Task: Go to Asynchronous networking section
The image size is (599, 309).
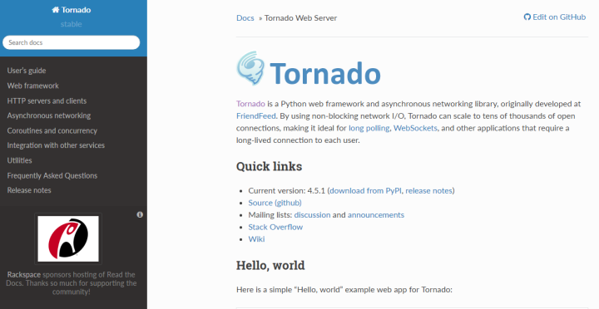Action: [49, 115]
